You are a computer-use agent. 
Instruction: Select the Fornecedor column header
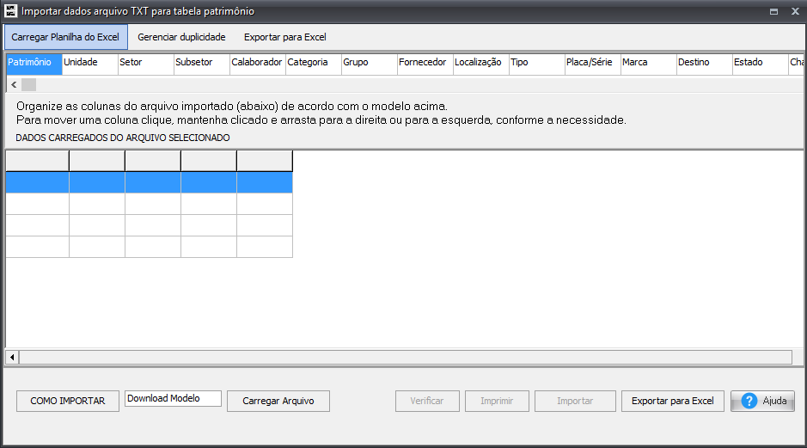[424, 63]
